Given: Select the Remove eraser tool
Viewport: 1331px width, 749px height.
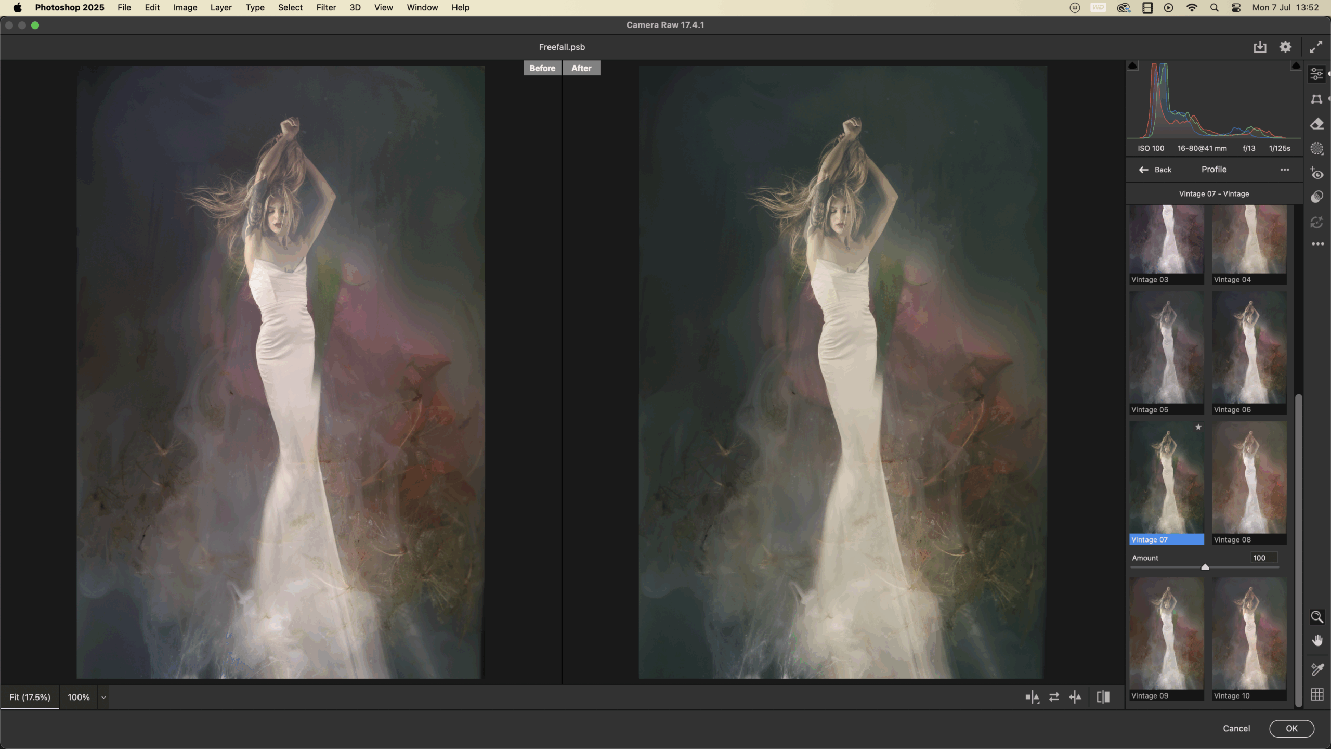Looking at the screenshot, I should [x=1316, y=124].
